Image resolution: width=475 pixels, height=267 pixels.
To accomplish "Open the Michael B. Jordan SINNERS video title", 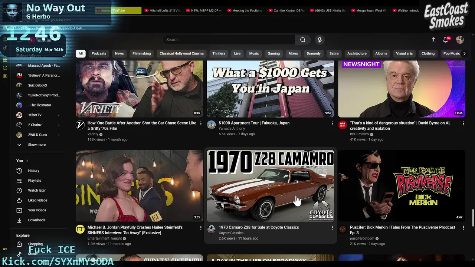I will [x=135, y=230].
